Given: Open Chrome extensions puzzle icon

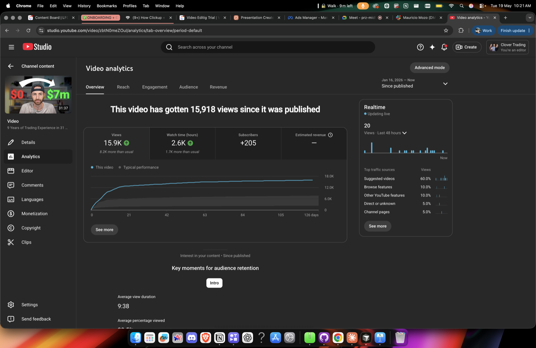Looking at the screenshot, I should click(x=461, y=31).
